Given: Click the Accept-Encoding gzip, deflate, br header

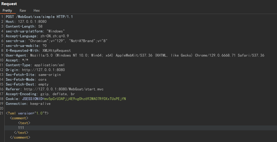Looking at the screenshot, I should click(x=40, y=94).
